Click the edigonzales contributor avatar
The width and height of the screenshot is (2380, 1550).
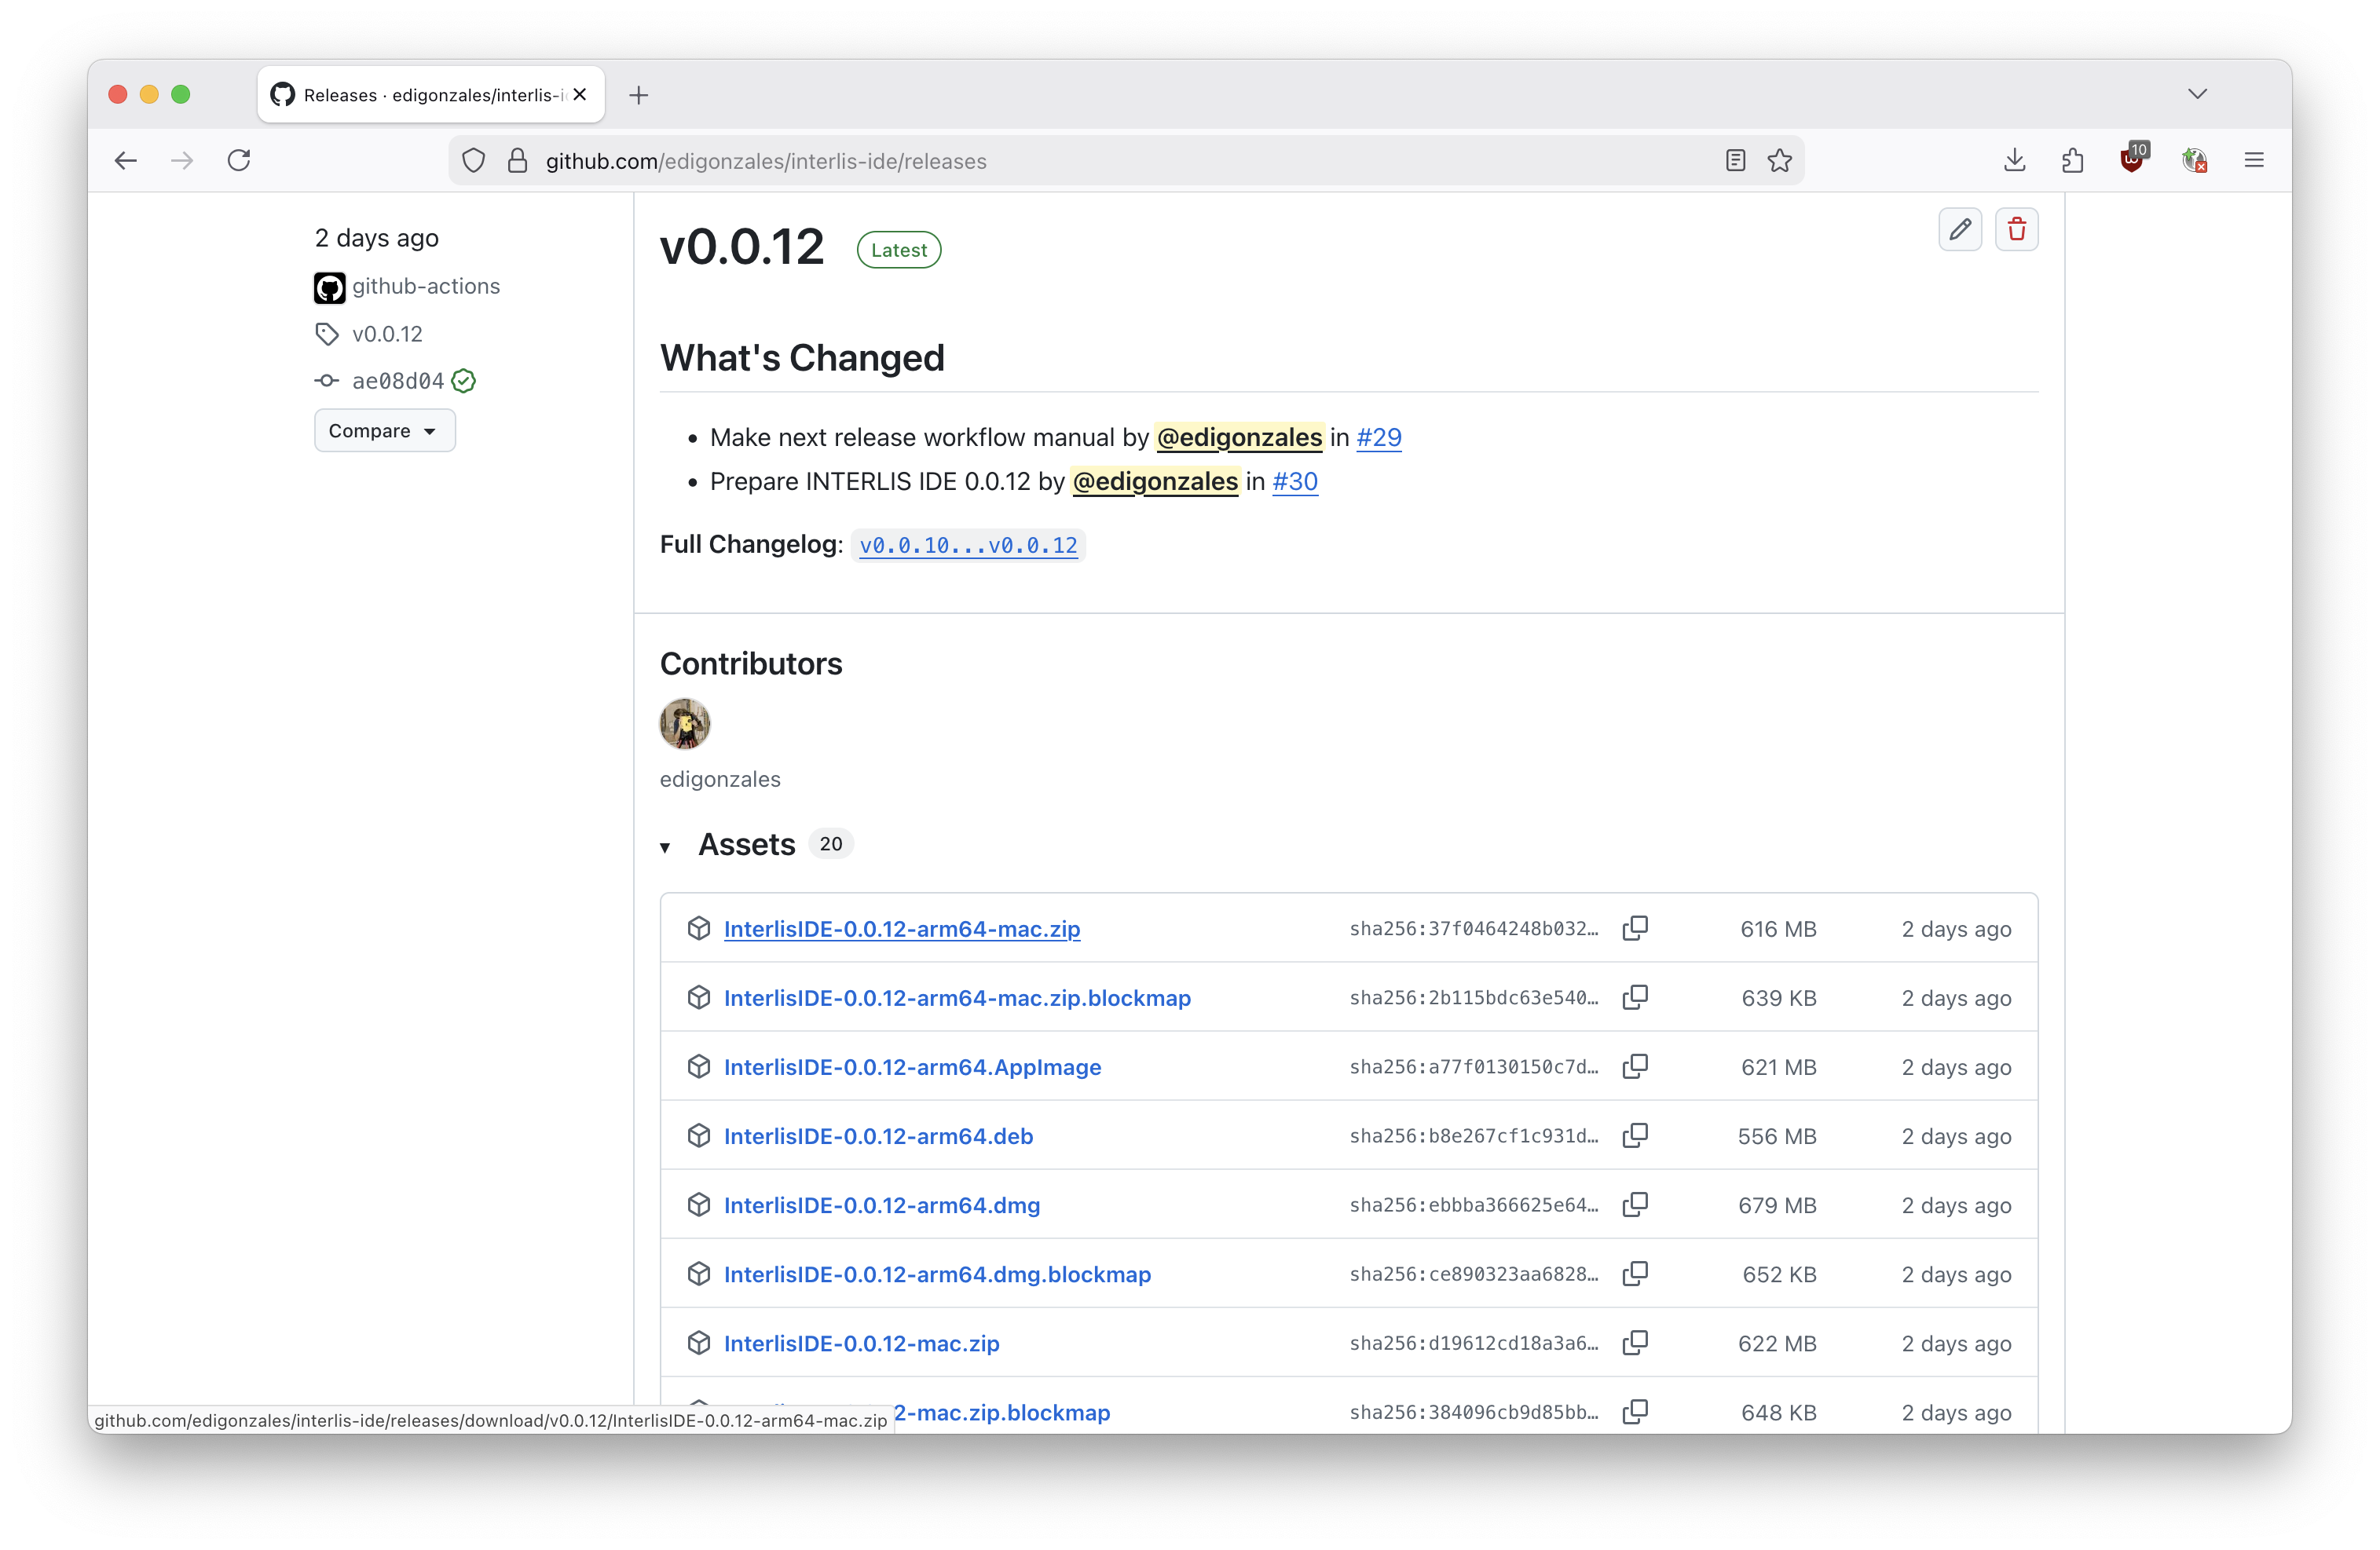pos(685,723)
